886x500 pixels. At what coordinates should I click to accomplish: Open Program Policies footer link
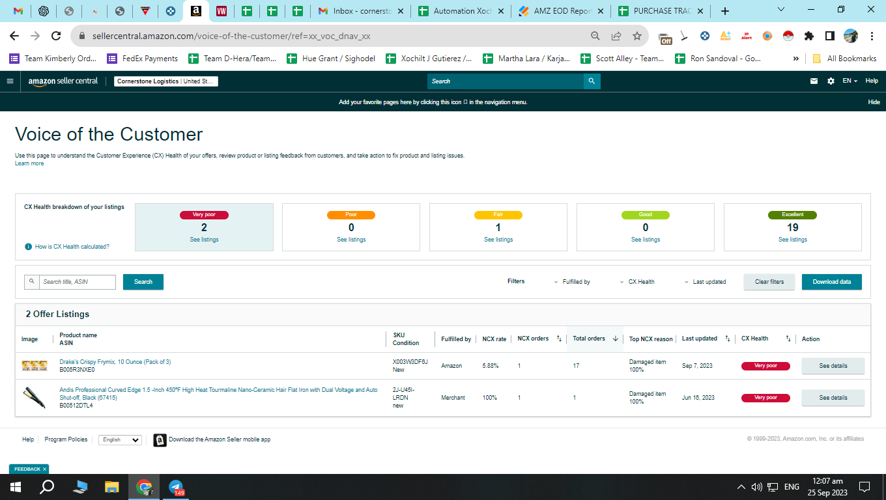click(x=66, y=439)
